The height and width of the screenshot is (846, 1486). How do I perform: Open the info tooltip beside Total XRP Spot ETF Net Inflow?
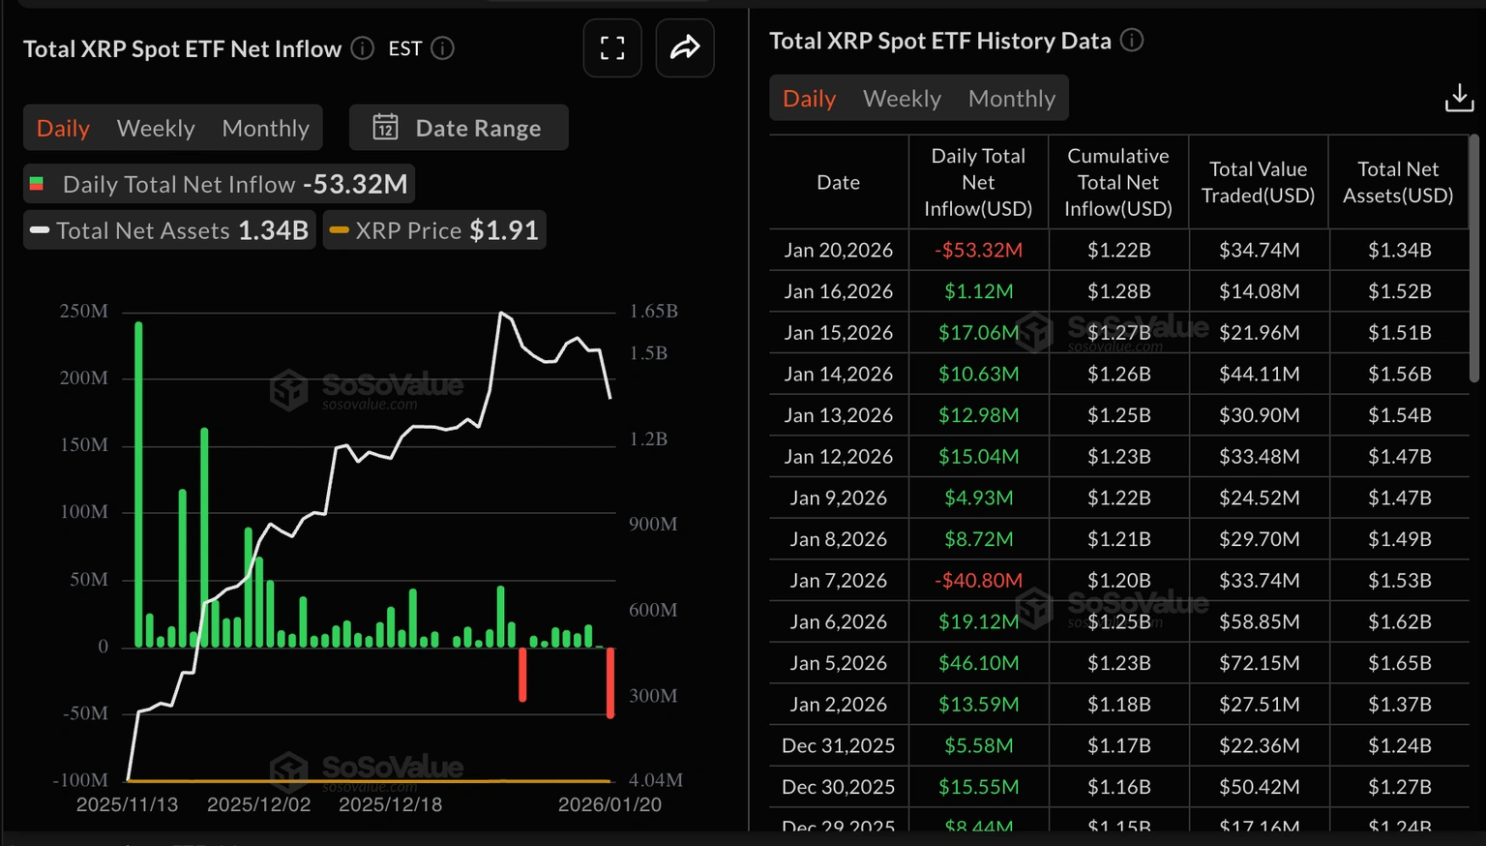click(x=361, y=48)
